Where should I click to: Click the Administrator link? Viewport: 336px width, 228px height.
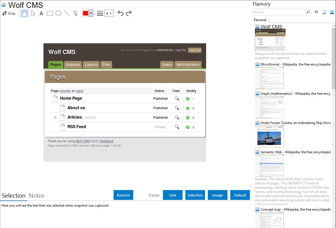(165, 50)
